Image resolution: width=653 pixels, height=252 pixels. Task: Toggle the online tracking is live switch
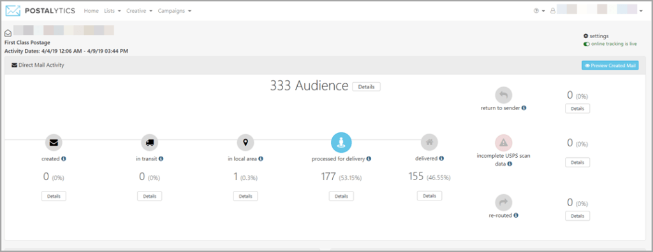click(587, 44)
